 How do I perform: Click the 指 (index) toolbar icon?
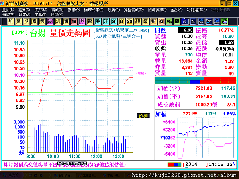153,21
